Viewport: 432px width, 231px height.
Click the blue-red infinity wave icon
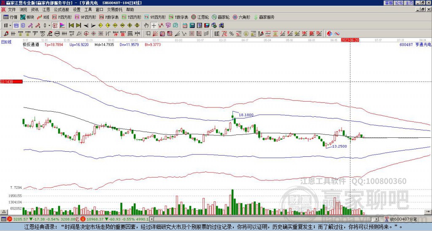pos(337,34)
